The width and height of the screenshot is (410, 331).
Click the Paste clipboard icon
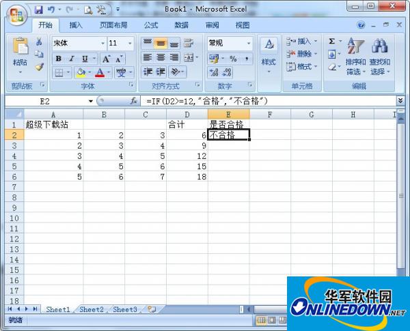20,47
